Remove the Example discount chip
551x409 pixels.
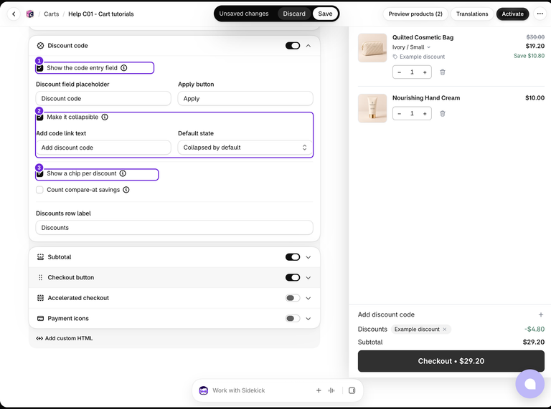445,329
